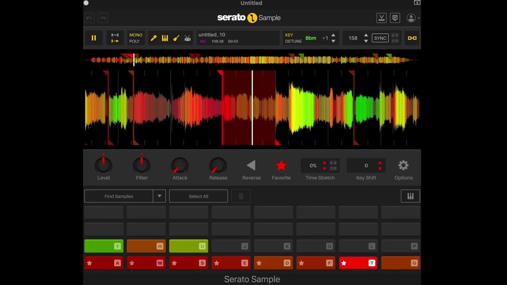Click the undo arrow icon
The width and height of the screenshot is (507, 285).
[90, 18]
